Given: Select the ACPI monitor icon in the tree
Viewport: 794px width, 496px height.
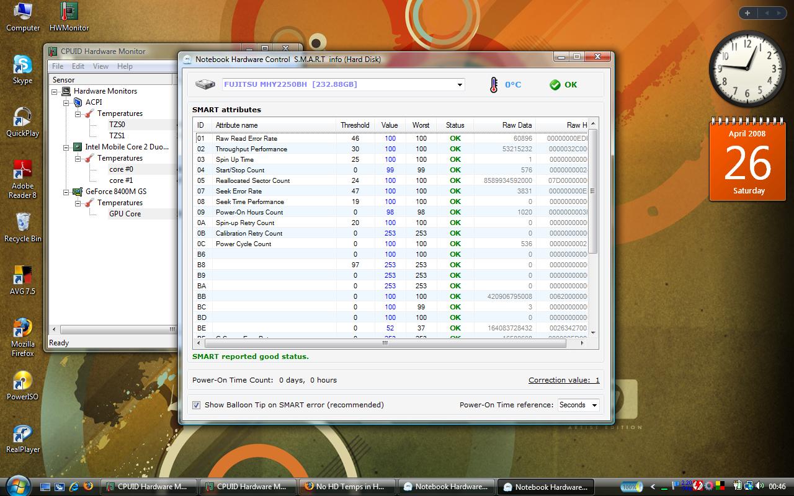Looking at the screenshot, I should point(78,102).
